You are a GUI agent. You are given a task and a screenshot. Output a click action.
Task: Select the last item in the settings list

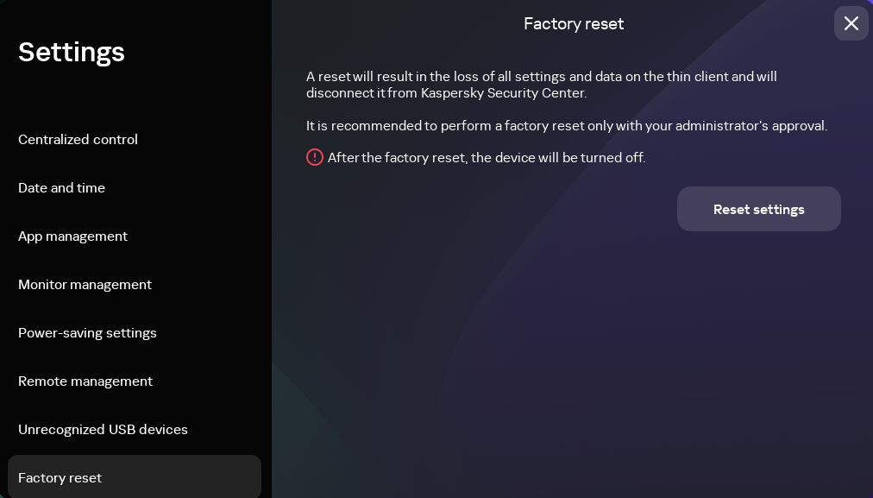pos(60,477)
